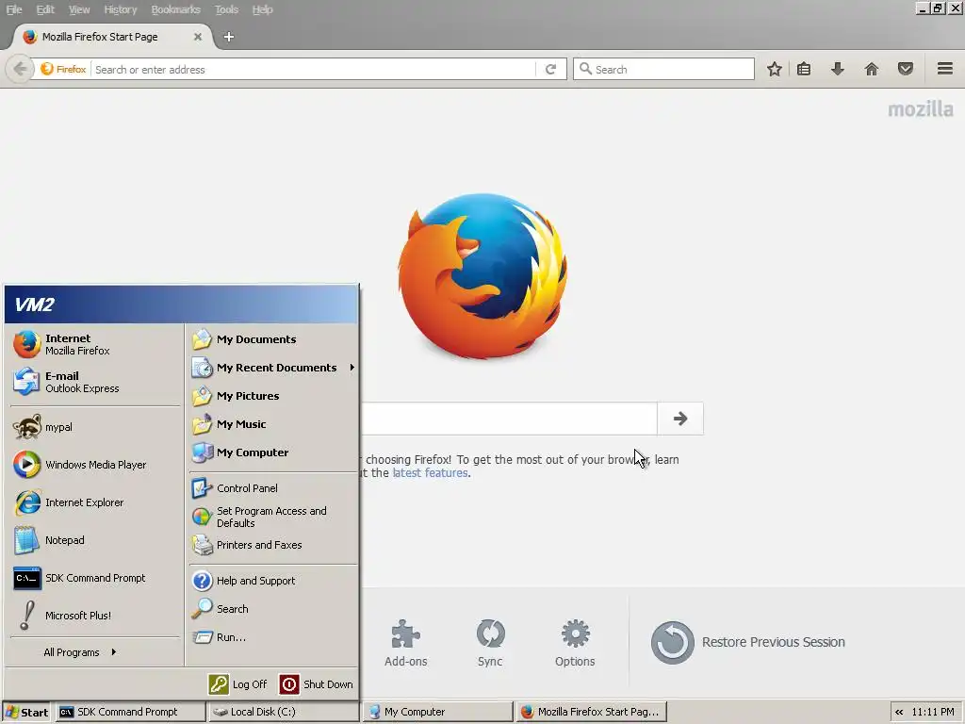The image size is (965, 724).
Task: Click the back arrow button
Action: pos(20,68)
